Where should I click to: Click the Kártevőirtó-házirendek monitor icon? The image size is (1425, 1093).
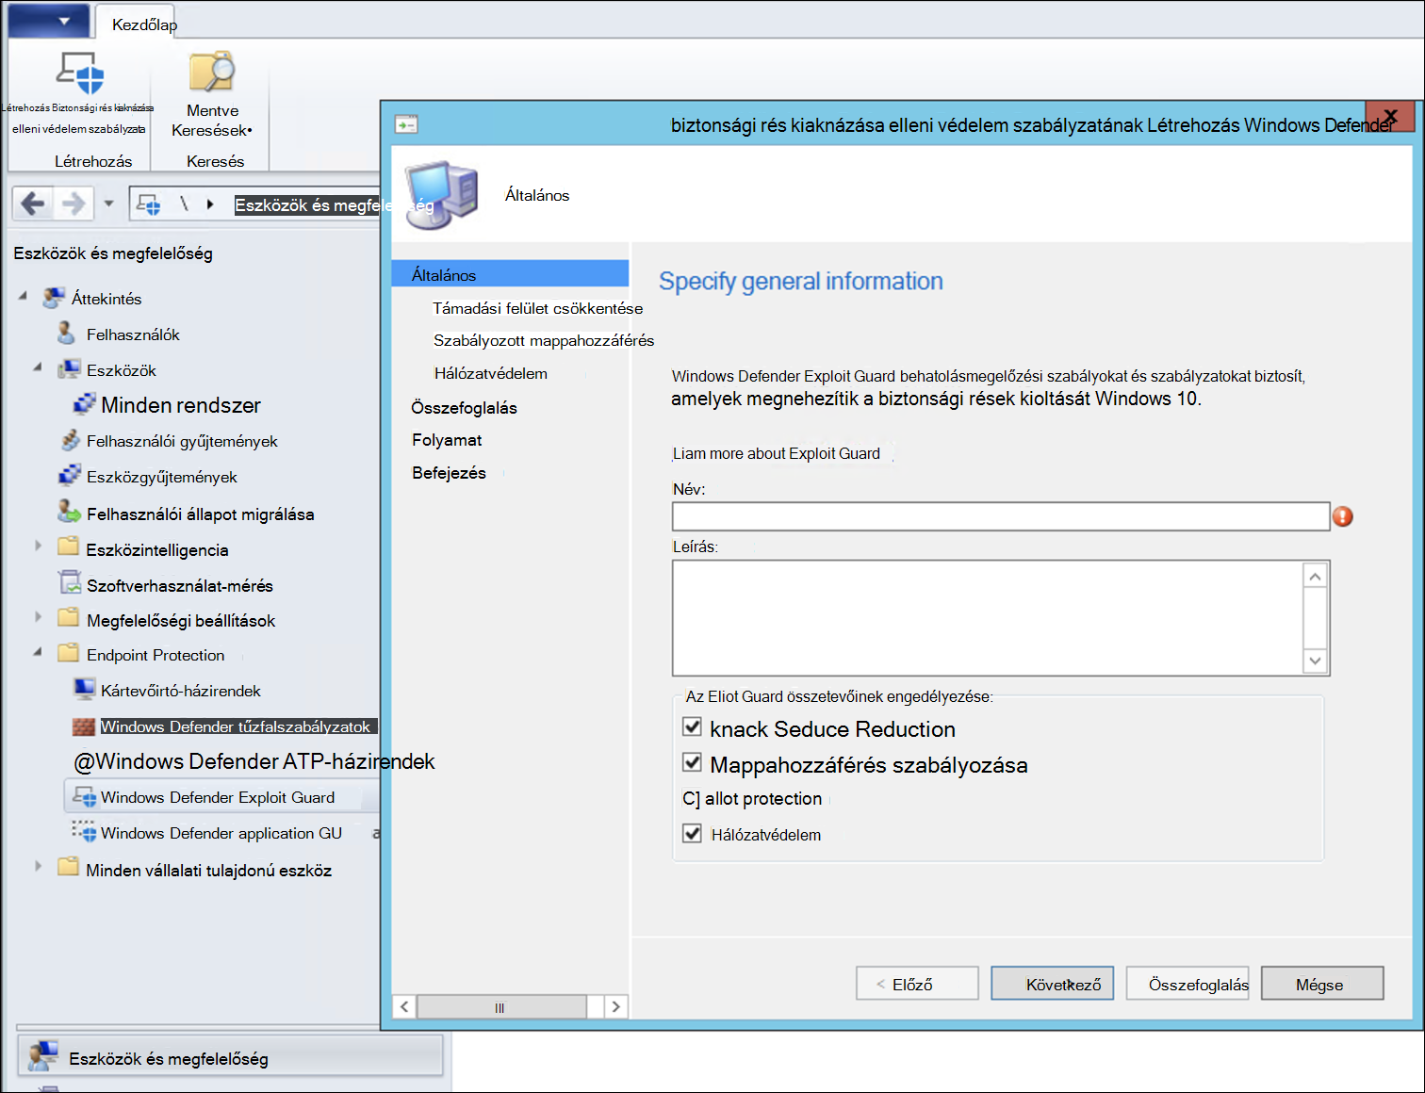[x=84, y=690]
